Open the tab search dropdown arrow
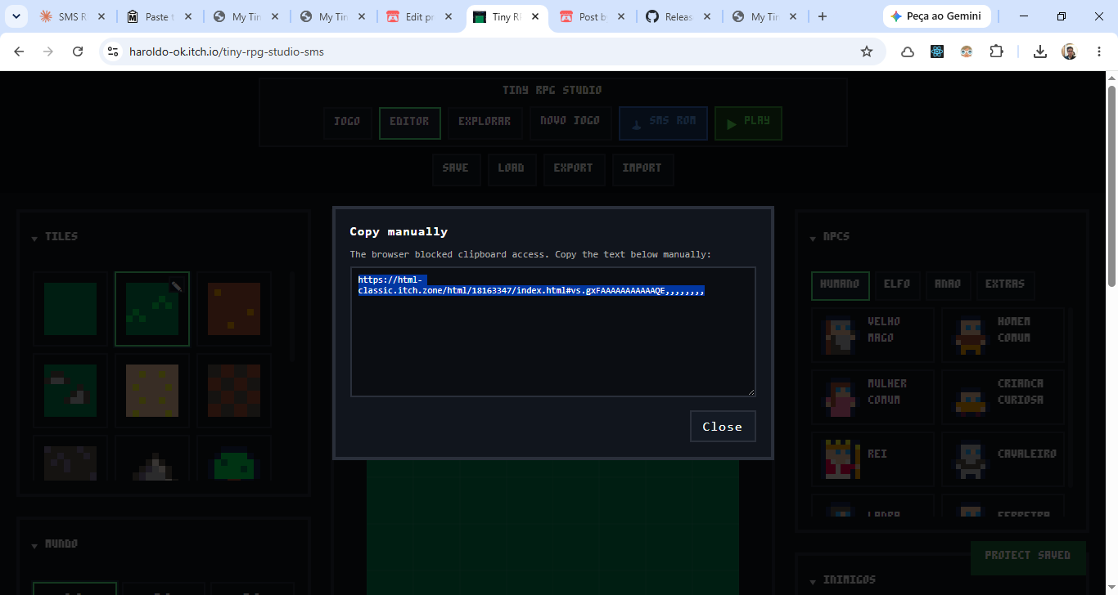 pos(16,16)
